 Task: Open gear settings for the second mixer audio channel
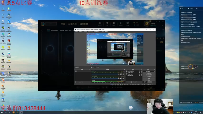pos(123,79)
